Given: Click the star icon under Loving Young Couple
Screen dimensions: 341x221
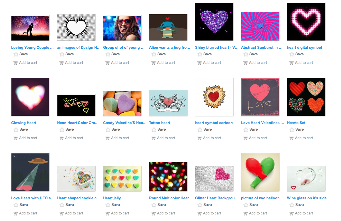Looking at the screenshot, I should pyautogui.click(x=16, y=54).
